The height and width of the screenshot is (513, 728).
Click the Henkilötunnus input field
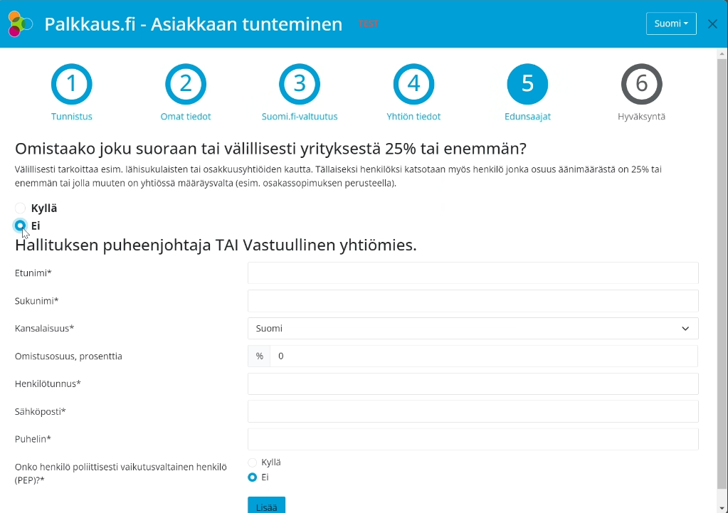point(473,384)
